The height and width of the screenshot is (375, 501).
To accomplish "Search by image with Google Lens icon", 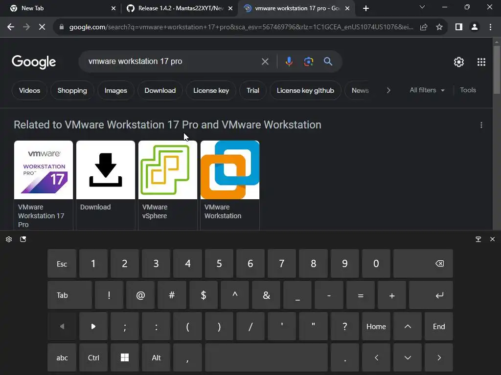I will 309,62.
